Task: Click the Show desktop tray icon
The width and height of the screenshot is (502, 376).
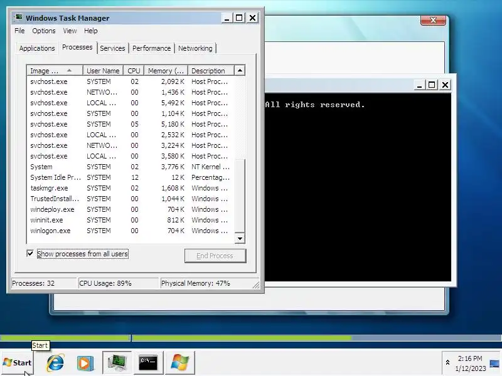Action: [x=494, y=363]
